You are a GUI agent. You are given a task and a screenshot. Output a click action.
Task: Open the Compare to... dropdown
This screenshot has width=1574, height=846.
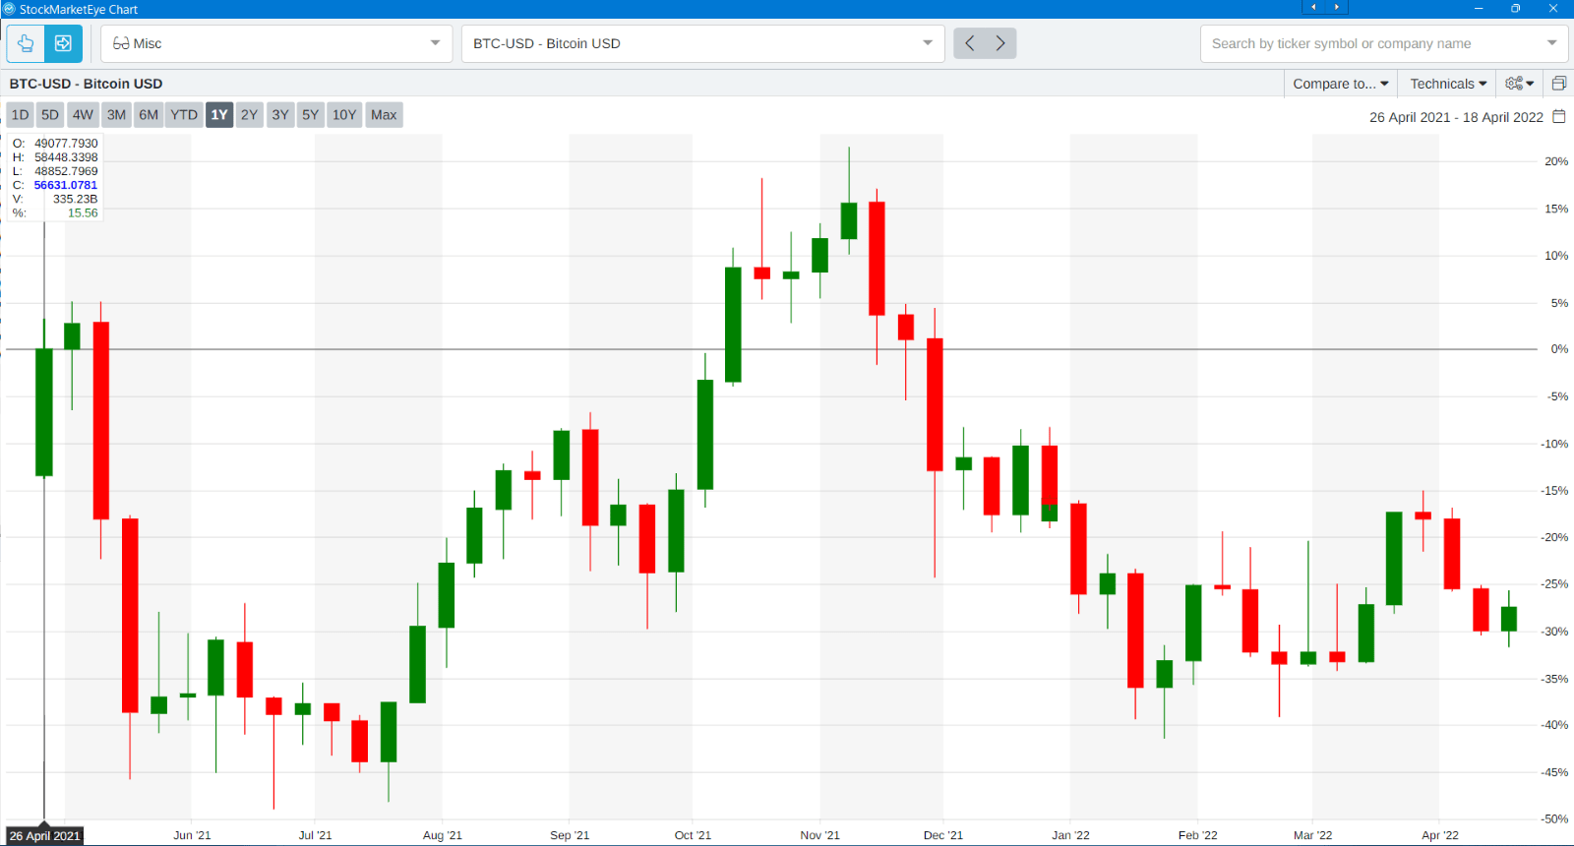pyautogui.click(x=1340, y=84)
